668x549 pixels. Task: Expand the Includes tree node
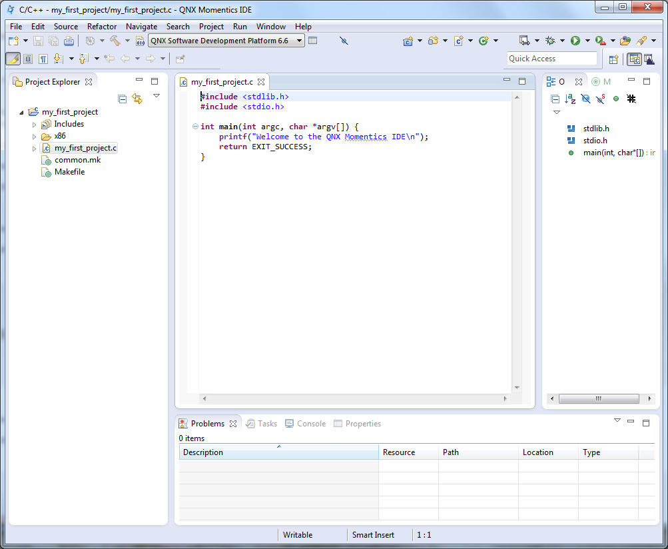[x=35, y=125]
